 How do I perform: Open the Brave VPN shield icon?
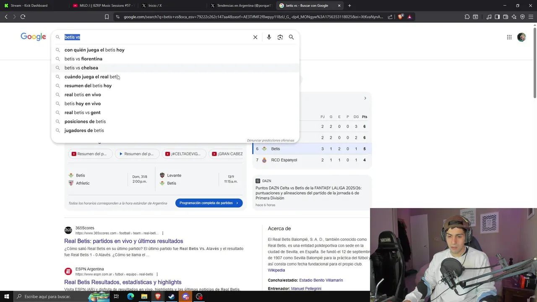coord(522,17)
